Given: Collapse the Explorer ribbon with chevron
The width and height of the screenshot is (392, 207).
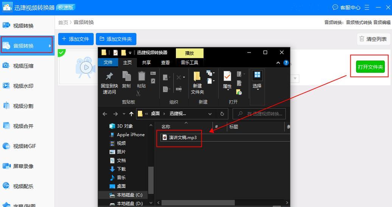Looking at the screenshot, I should [x=278, y=63].
